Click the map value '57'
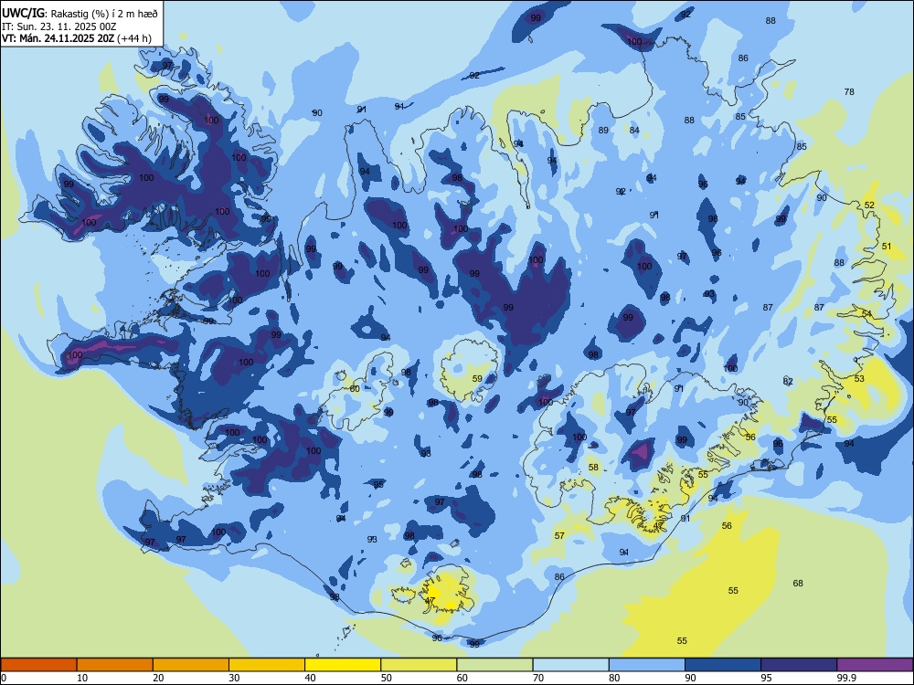The width and height of the screenshot is (914, 685). click(x=559, y=535)
